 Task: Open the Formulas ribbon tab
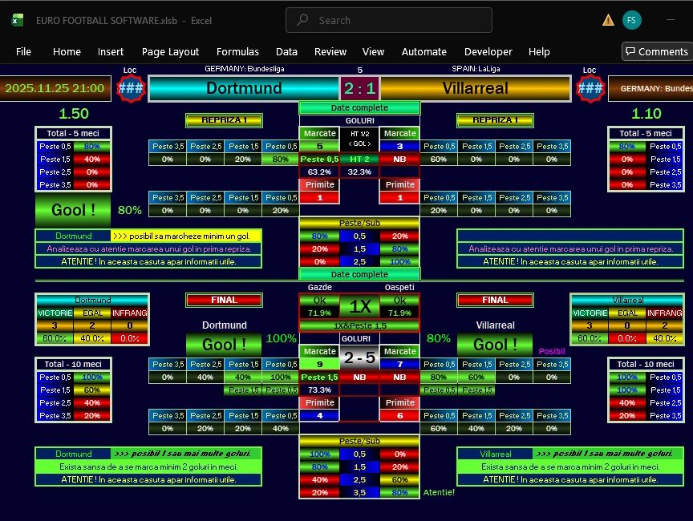point(237,51)
